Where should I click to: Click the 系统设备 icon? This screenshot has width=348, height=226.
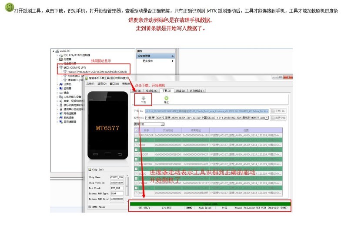61,117
